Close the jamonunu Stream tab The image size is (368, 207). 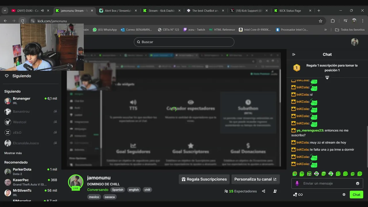92,11
